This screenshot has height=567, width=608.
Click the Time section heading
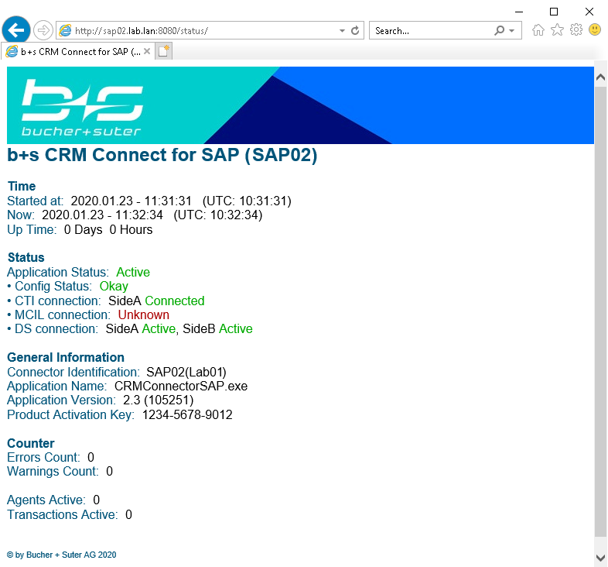tap(22, 187)
